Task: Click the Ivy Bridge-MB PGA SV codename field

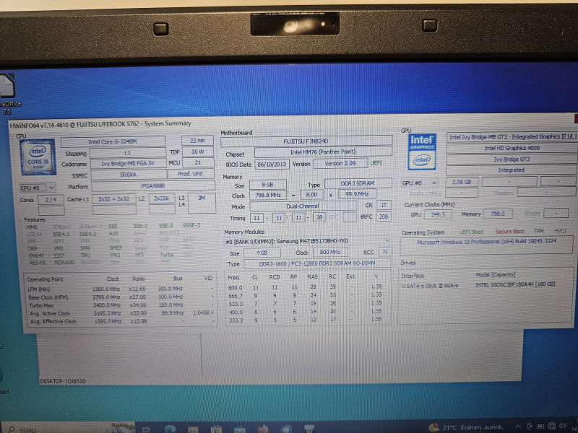Action: coord(128,164)
